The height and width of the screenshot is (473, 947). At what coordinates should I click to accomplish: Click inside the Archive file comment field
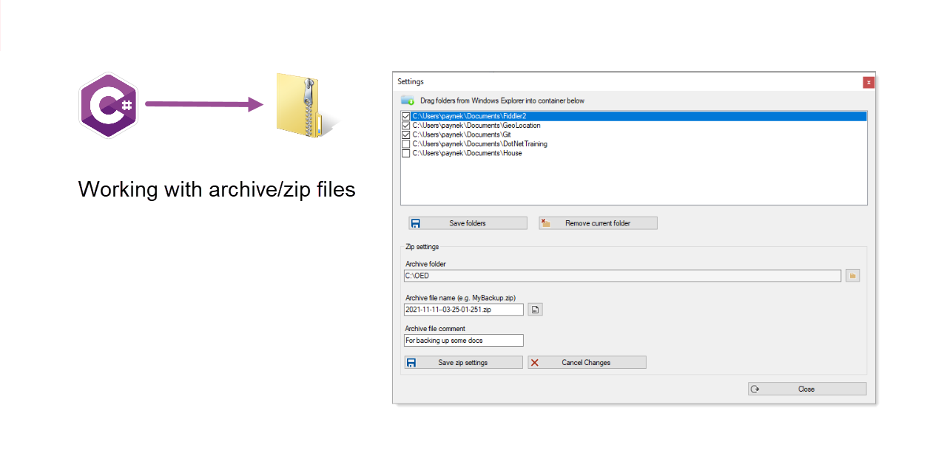click(x=463, y=340)
